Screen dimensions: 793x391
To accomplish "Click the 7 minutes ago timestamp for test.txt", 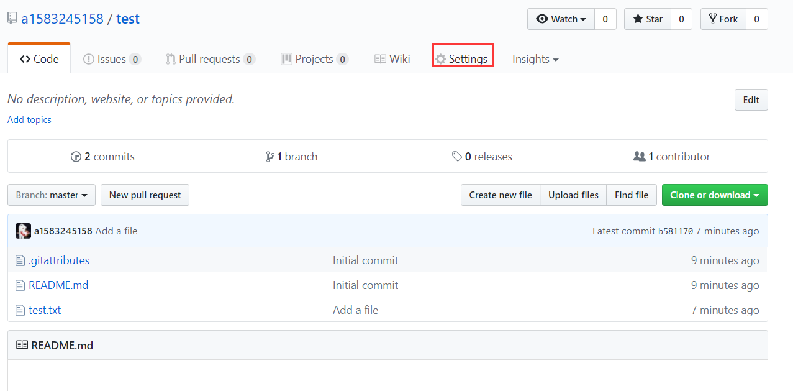I will point(725,310).
